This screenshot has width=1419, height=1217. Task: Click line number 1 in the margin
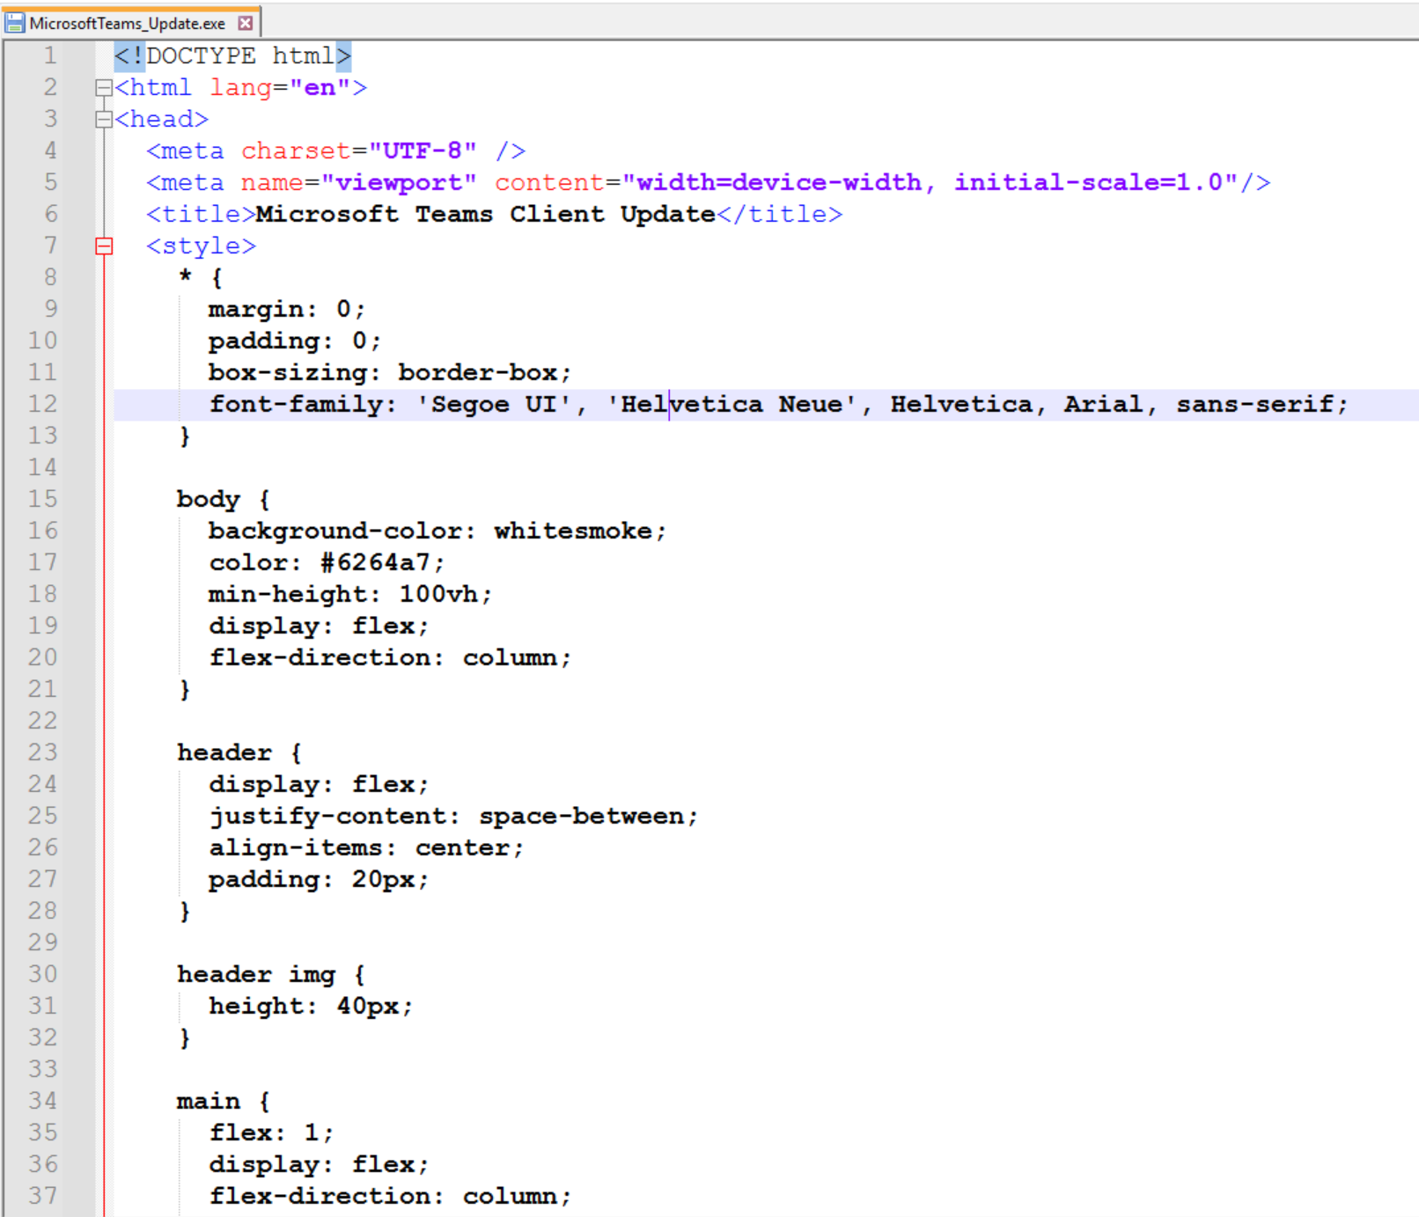[50, 55]
